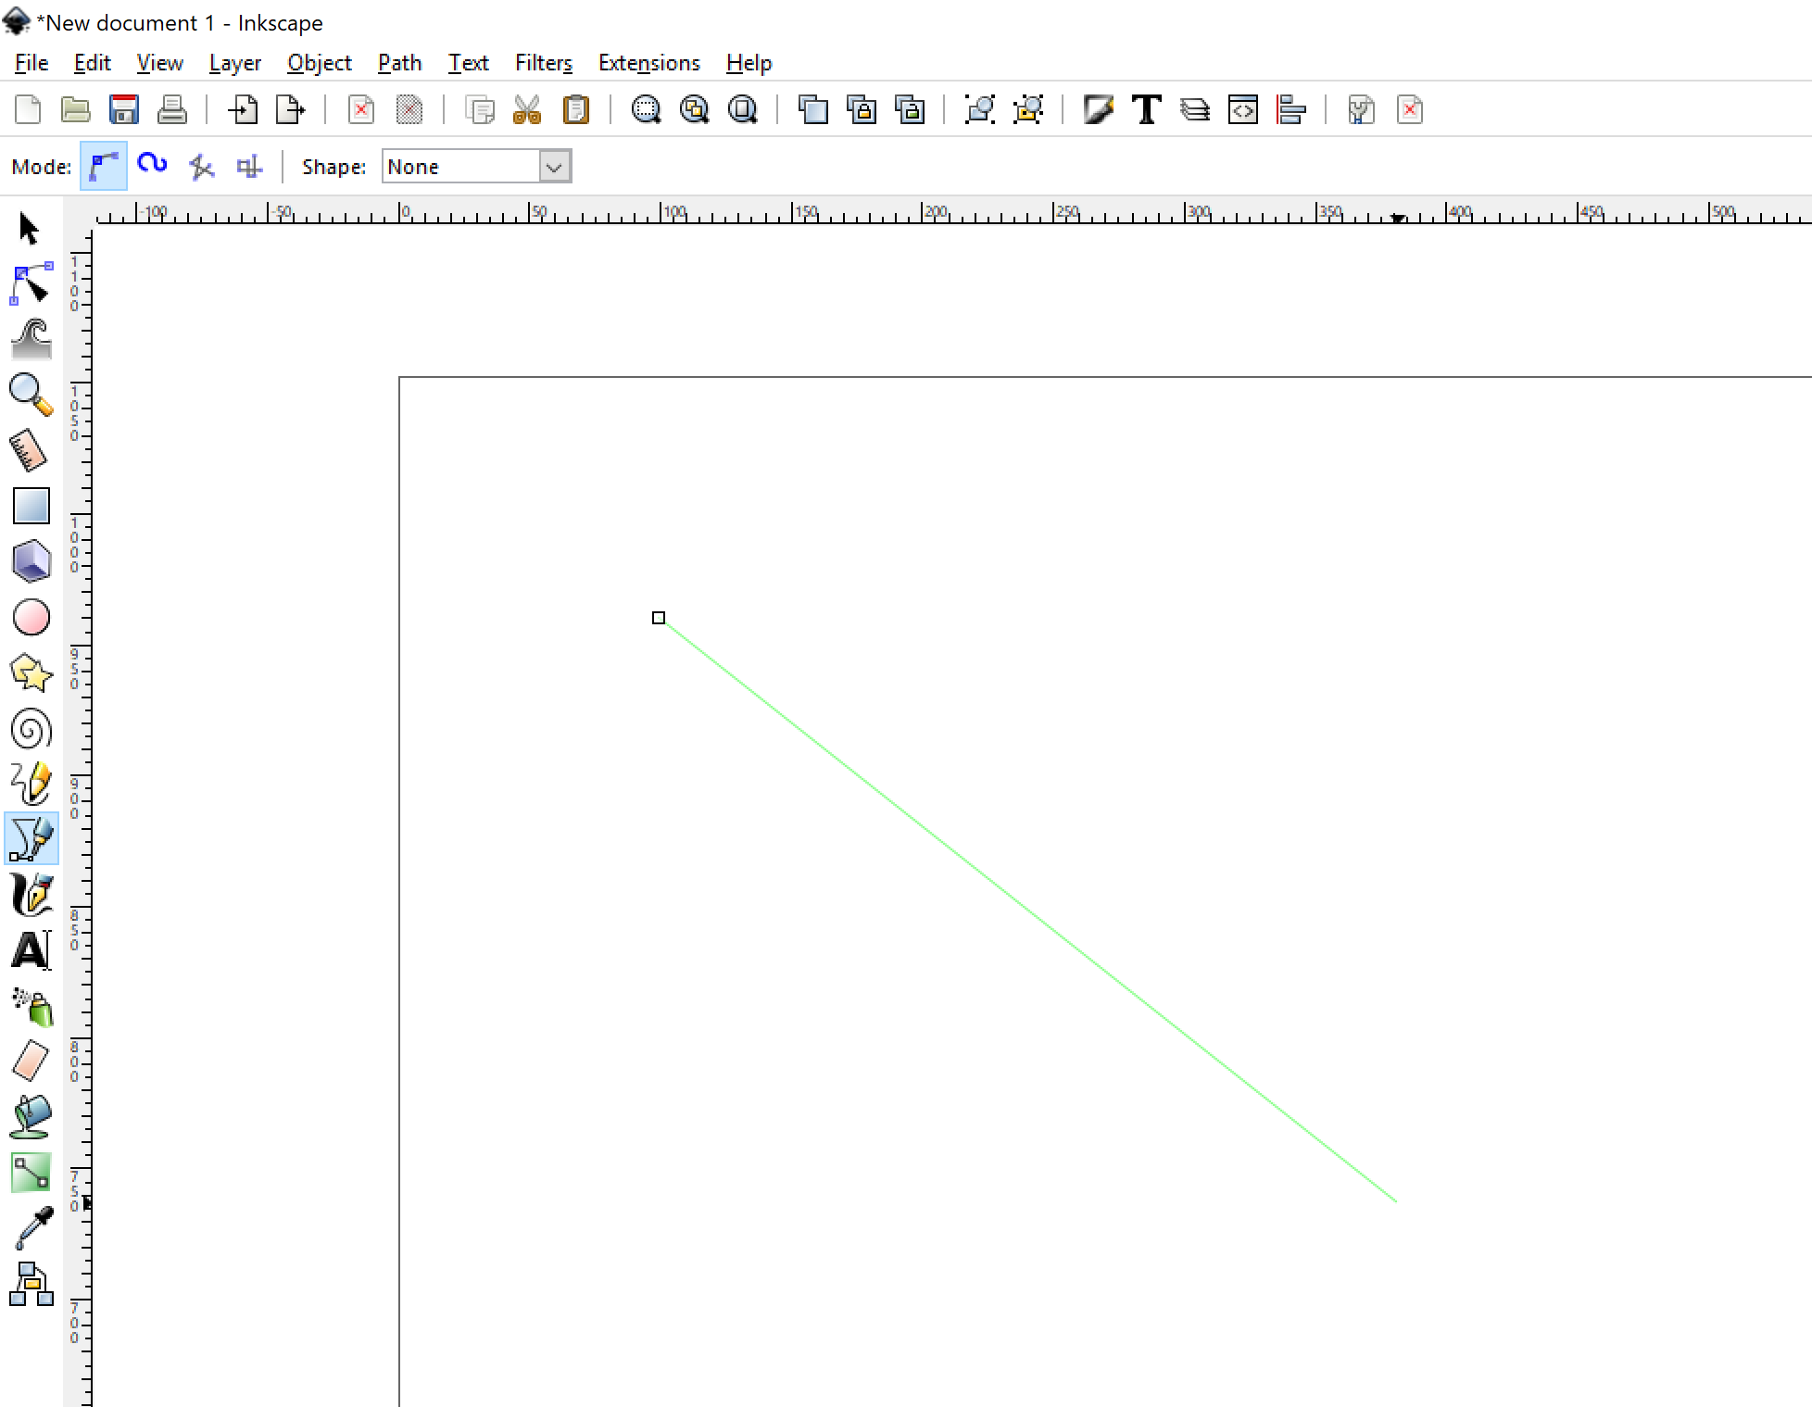Pick the Paint bucket fill tool
Screen dimensions: 1812x1407
click(x=31, y=1117)
